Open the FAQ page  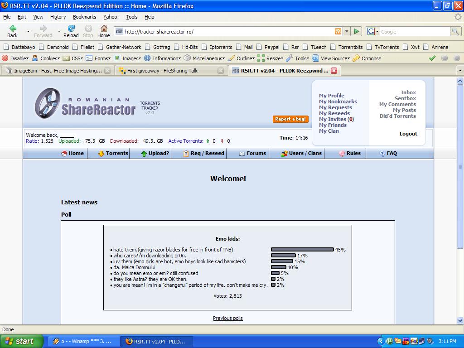pos(388,153)
